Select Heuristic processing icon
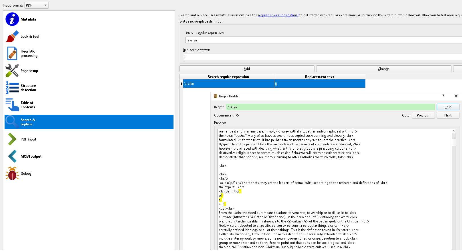462x251 pixels. click(12, 53)
